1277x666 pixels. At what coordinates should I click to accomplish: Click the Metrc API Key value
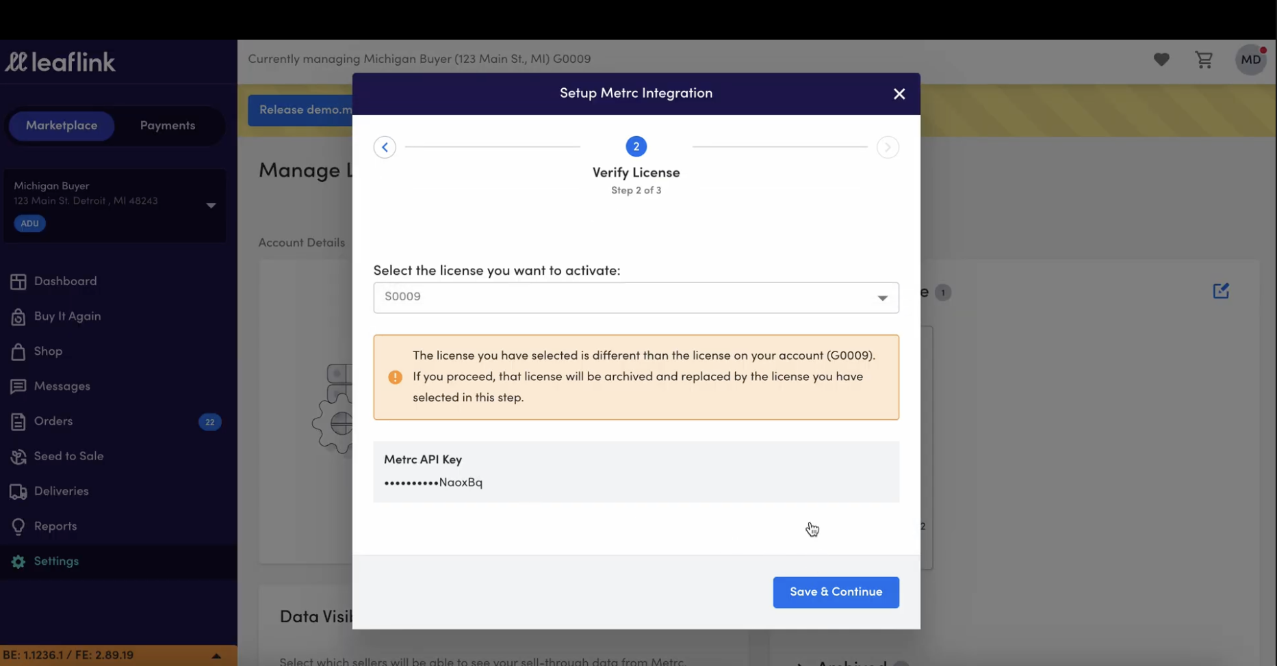click(433, 482)
